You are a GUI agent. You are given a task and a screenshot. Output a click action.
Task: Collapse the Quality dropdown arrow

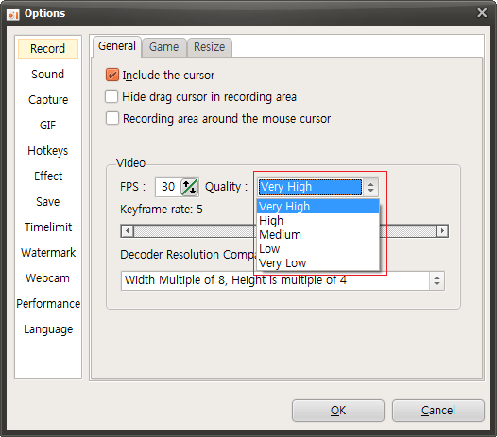click(x=370, y=187)
